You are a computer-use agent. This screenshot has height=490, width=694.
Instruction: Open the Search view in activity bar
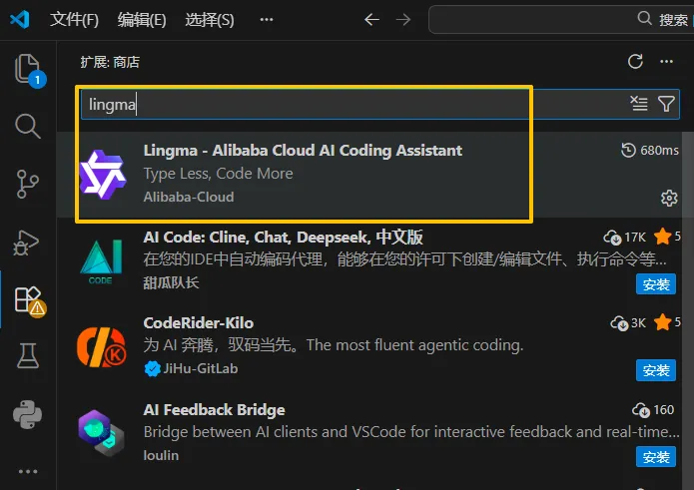[x=28, y=126]
